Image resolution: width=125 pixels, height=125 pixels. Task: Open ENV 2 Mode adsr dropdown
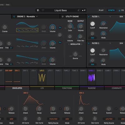pyautogui.click(x=67, y=119)
